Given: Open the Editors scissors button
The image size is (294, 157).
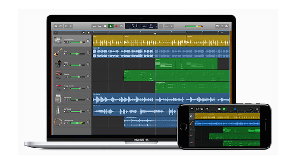Looking at the screenshot, I should 71,26.
